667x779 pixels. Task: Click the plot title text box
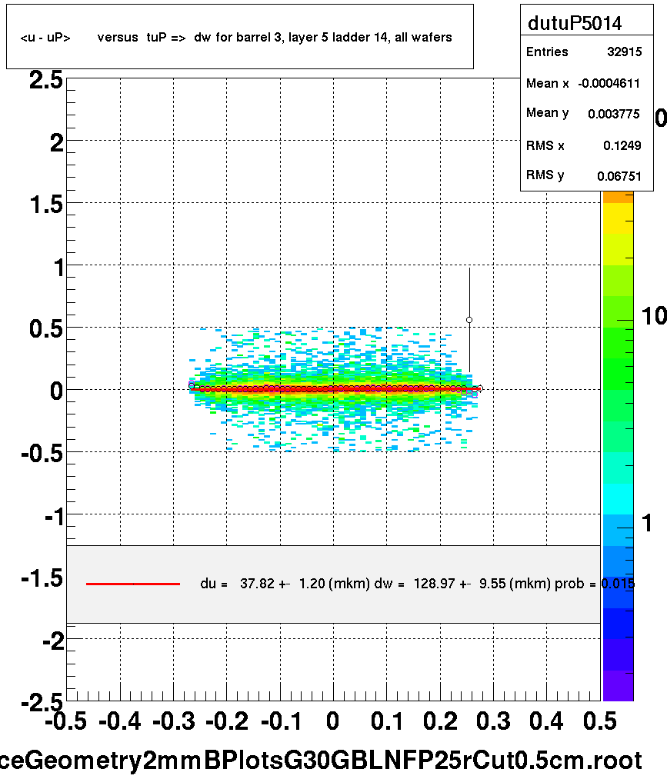[x=239, y=37]
